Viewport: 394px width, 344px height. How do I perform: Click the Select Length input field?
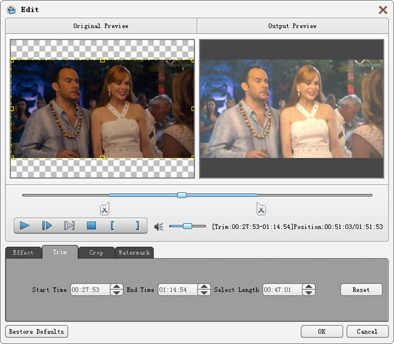tap(282, 289)
